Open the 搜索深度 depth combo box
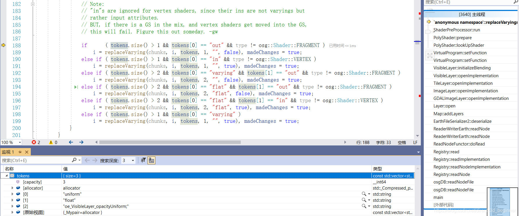 129,160
